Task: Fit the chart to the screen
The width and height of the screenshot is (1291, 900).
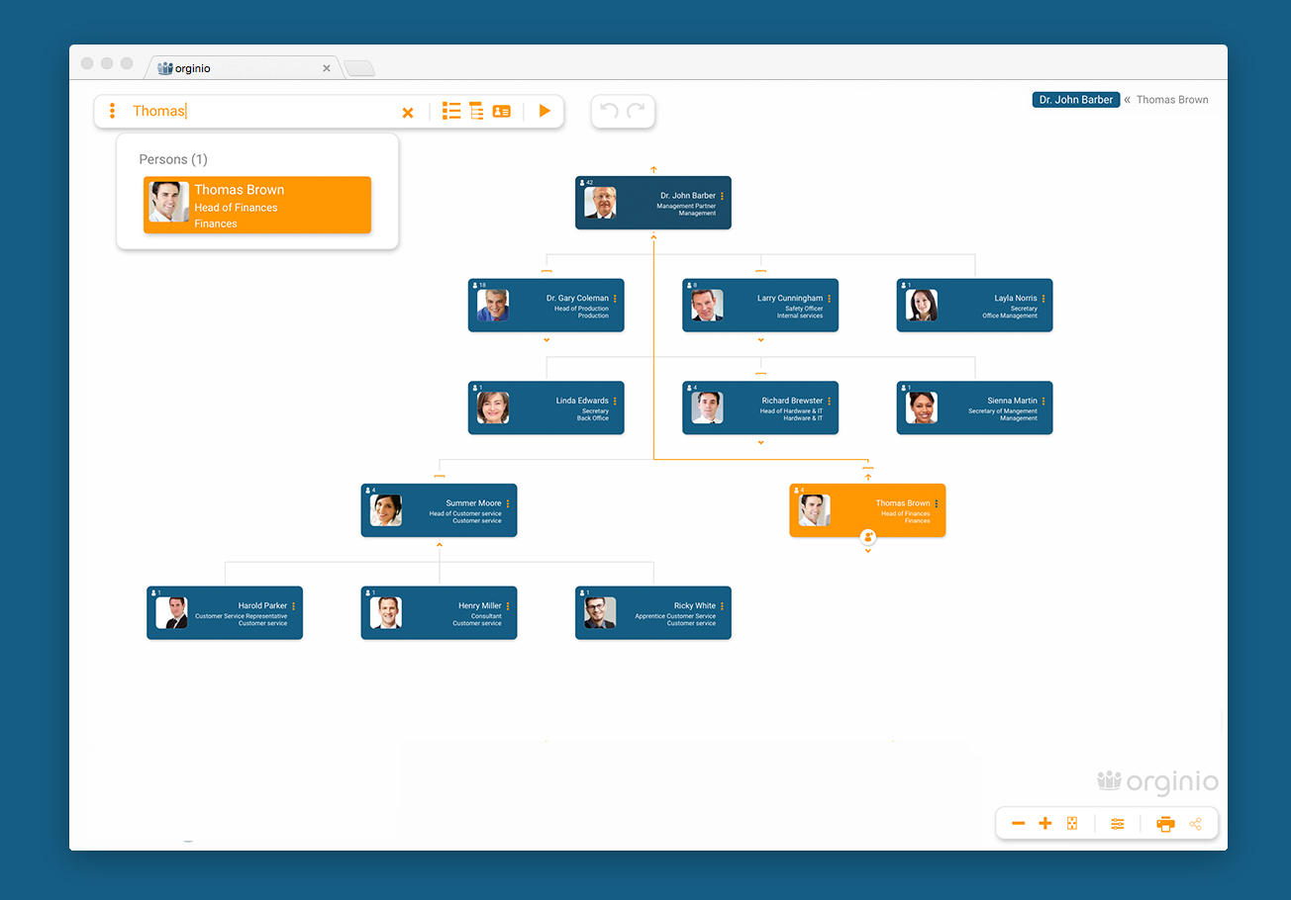Action: [1072, 823]
